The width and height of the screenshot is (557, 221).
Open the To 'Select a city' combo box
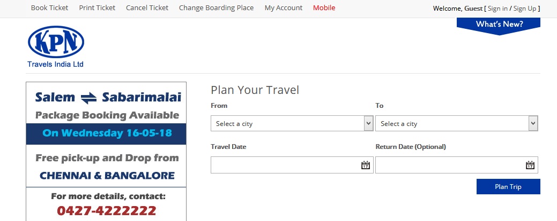[456, 123]
